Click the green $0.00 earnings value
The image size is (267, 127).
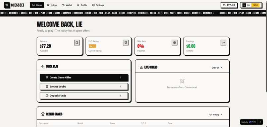(x=191, y=46)
